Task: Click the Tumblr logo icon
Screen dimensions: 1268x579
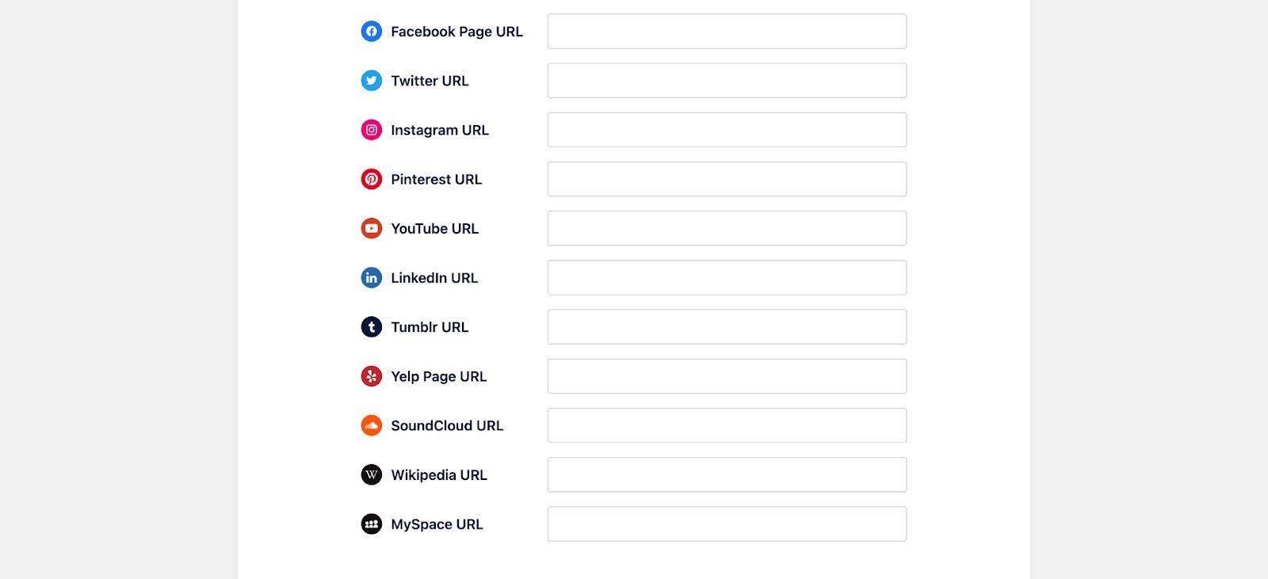Action: tap(371, 327)
